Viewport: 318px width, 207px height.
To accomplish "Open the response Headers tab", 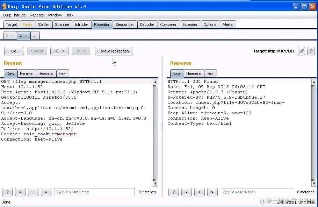I will [194, 73].
